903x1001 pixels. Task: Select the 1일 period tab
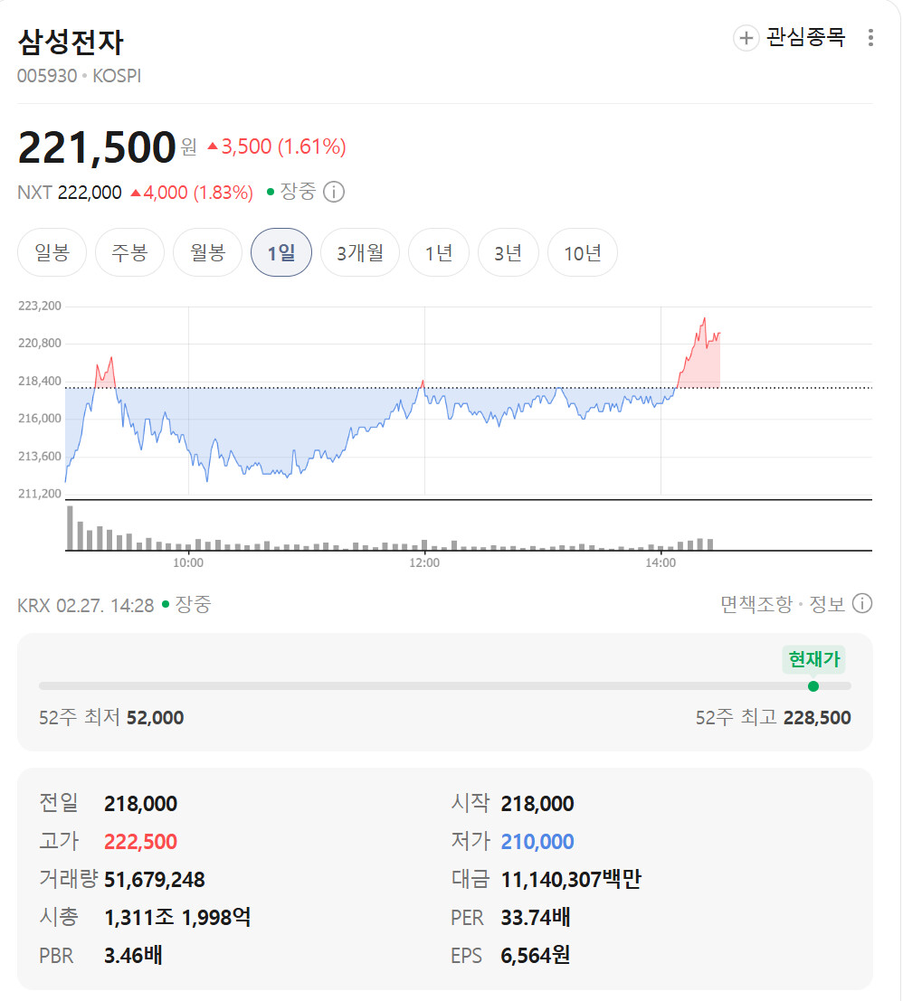280,252
